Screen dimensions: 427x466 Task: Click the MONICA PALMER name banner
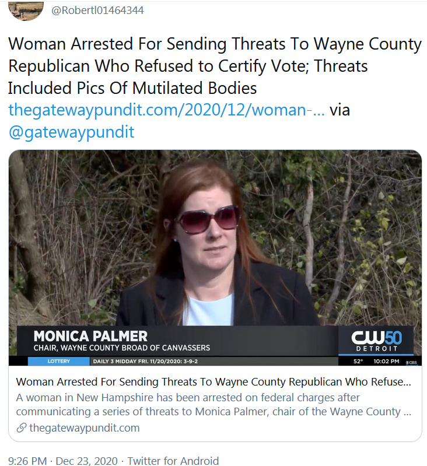[x=90, y=336]
